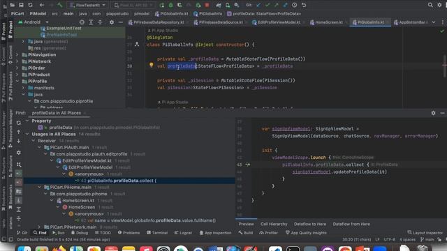Open the device selector dropdown
Screen dimensions: 447x251
[x=133, y=5]
